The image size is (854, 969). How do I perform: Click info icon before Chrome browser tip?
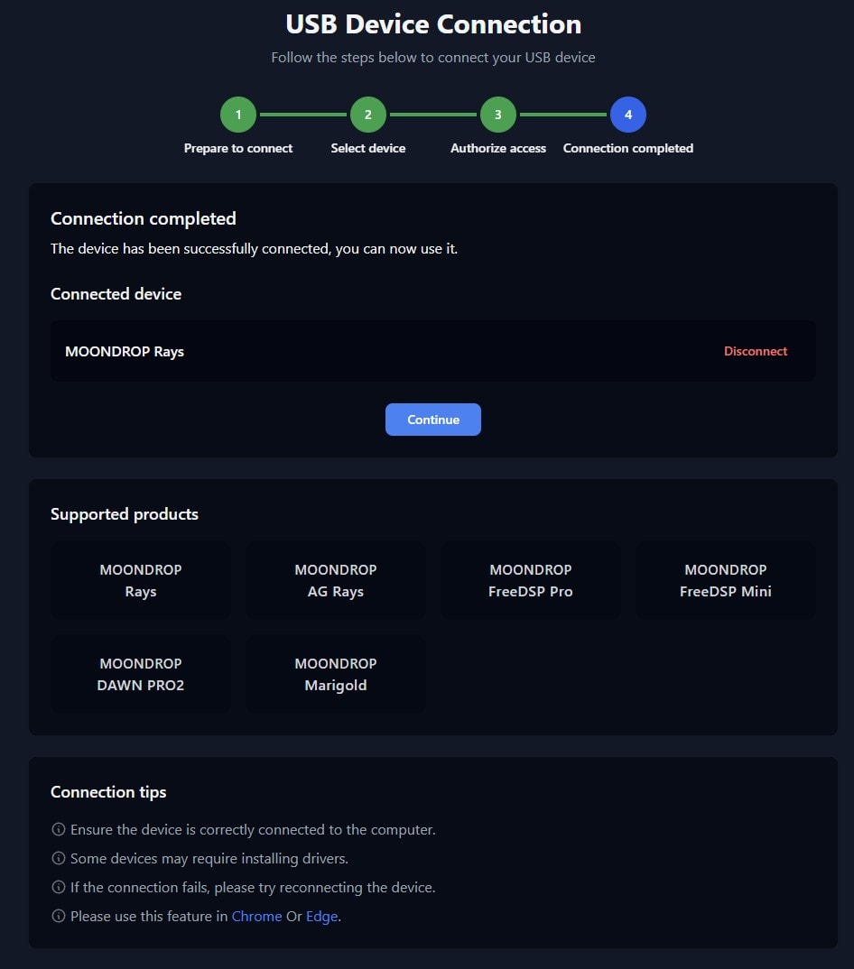(59, 916)
